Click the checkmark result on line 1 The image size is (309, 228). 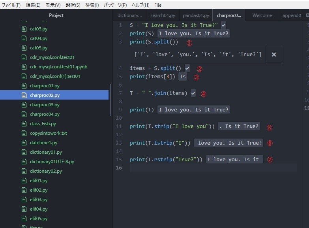[223, 25]
